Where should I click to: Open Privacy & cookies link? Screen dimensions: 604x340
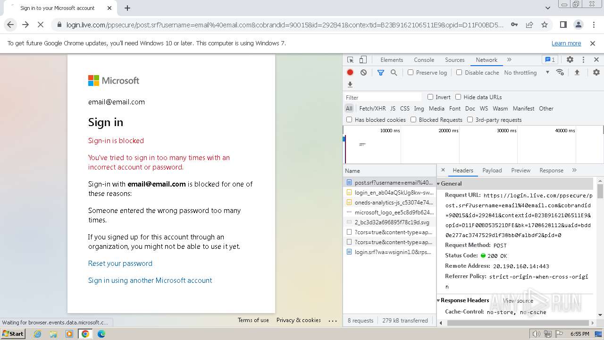point(299,320)
